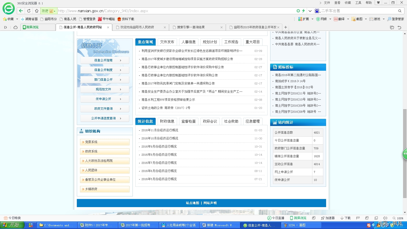Click the magnifier icon in the search box
The image size is (407, 229).
(x=400, y=11)
